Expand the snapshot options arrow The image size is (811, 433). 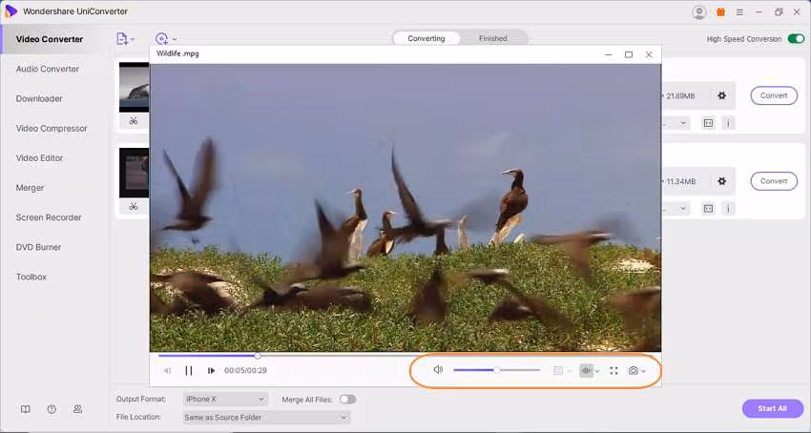click(x=643, y=371)
